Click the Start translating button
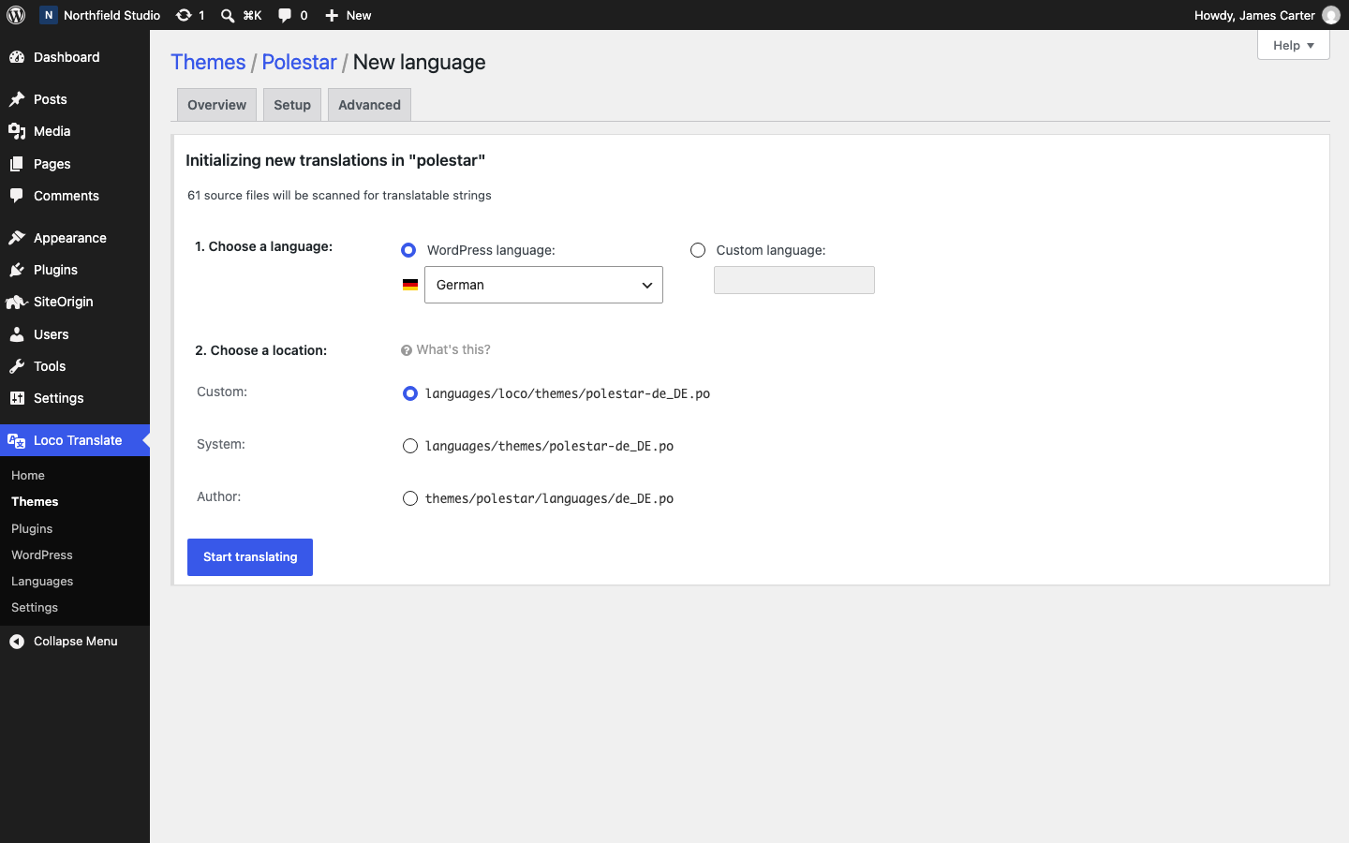Screen dimensions: 1349x843 point(250,557)
